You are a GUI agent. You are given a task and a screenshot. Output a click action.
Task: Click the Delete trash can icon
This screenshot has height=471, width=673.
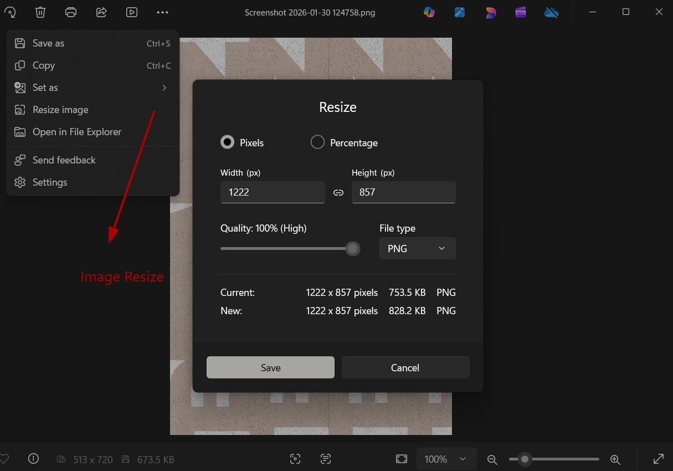coord(40,12)
